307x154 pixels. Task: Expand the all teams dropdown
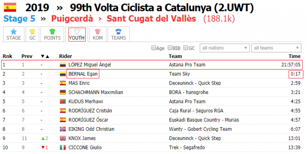coord(276,48)
